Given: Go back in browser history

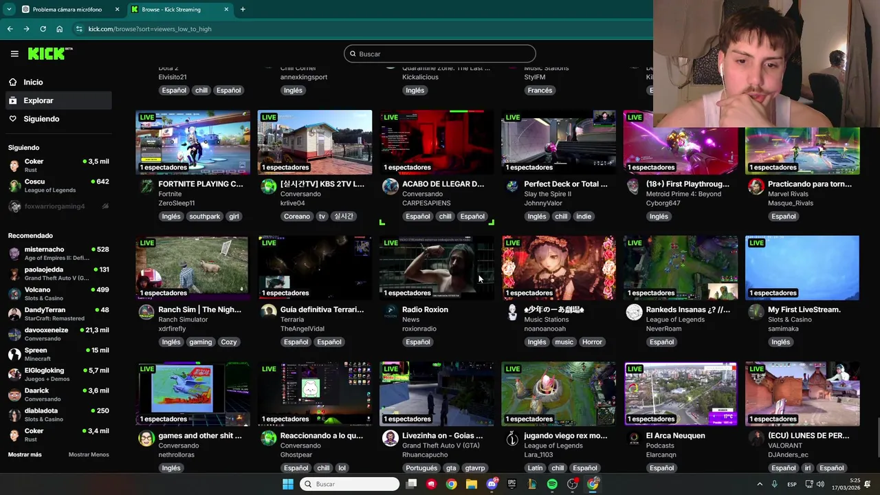Looking at the screenshot, I should pos(10,29).
